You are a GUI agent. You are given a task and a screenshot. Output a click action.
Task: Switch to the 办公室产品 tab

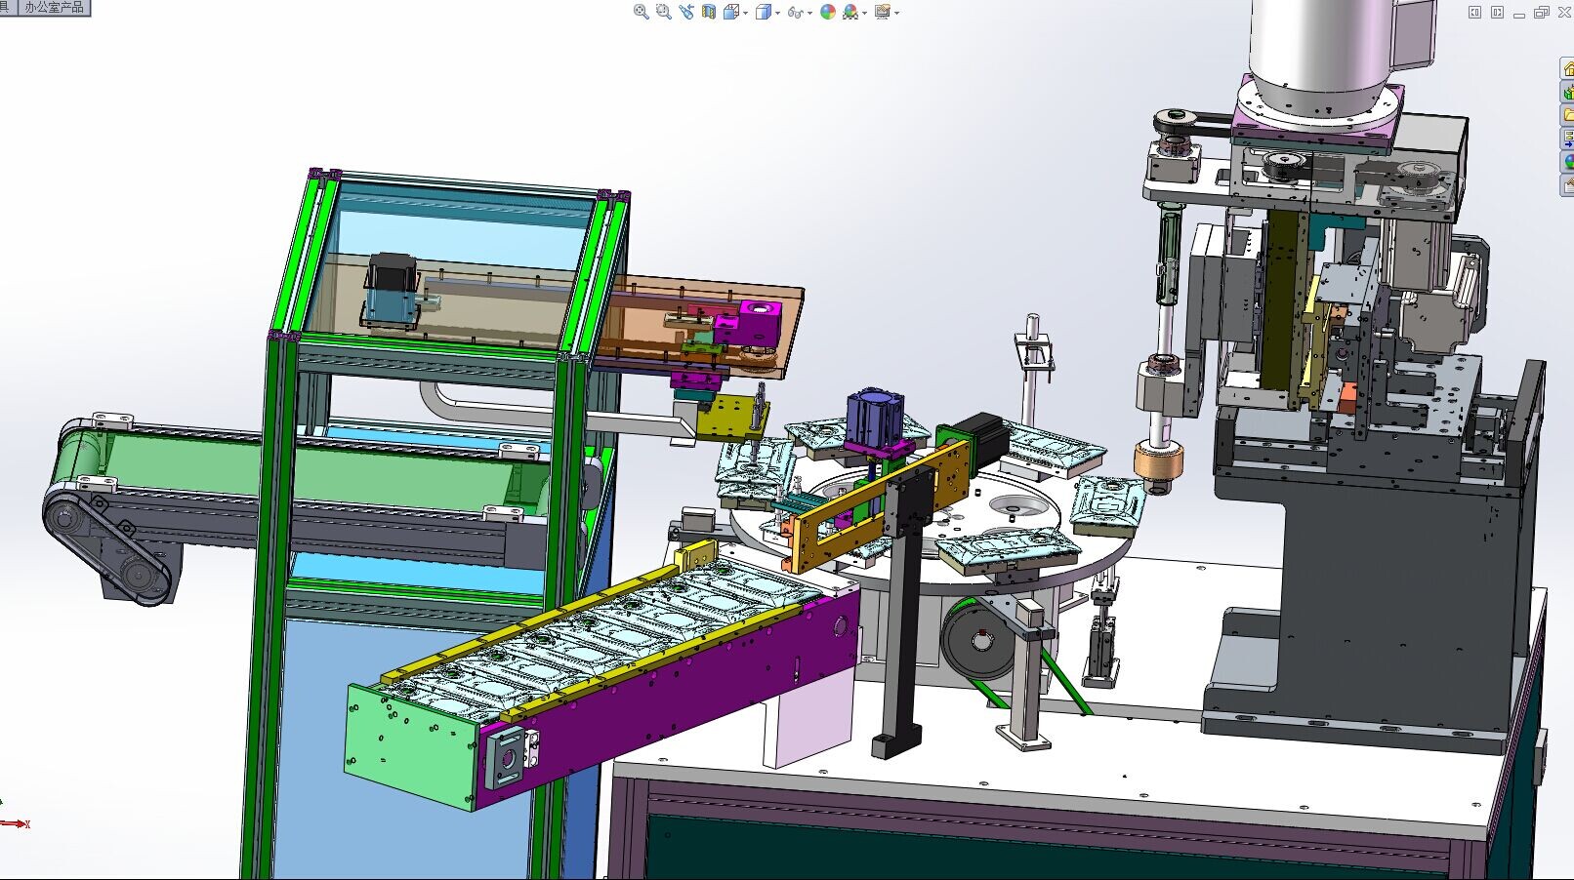click(x=55, y=7)
